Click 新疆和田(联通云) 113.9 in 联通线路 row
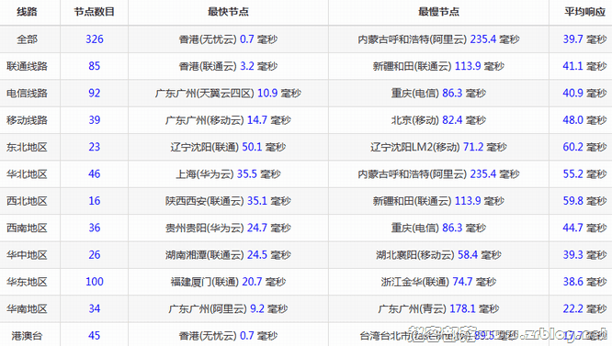This screenshot has height=346, width=612. point(438,66)
